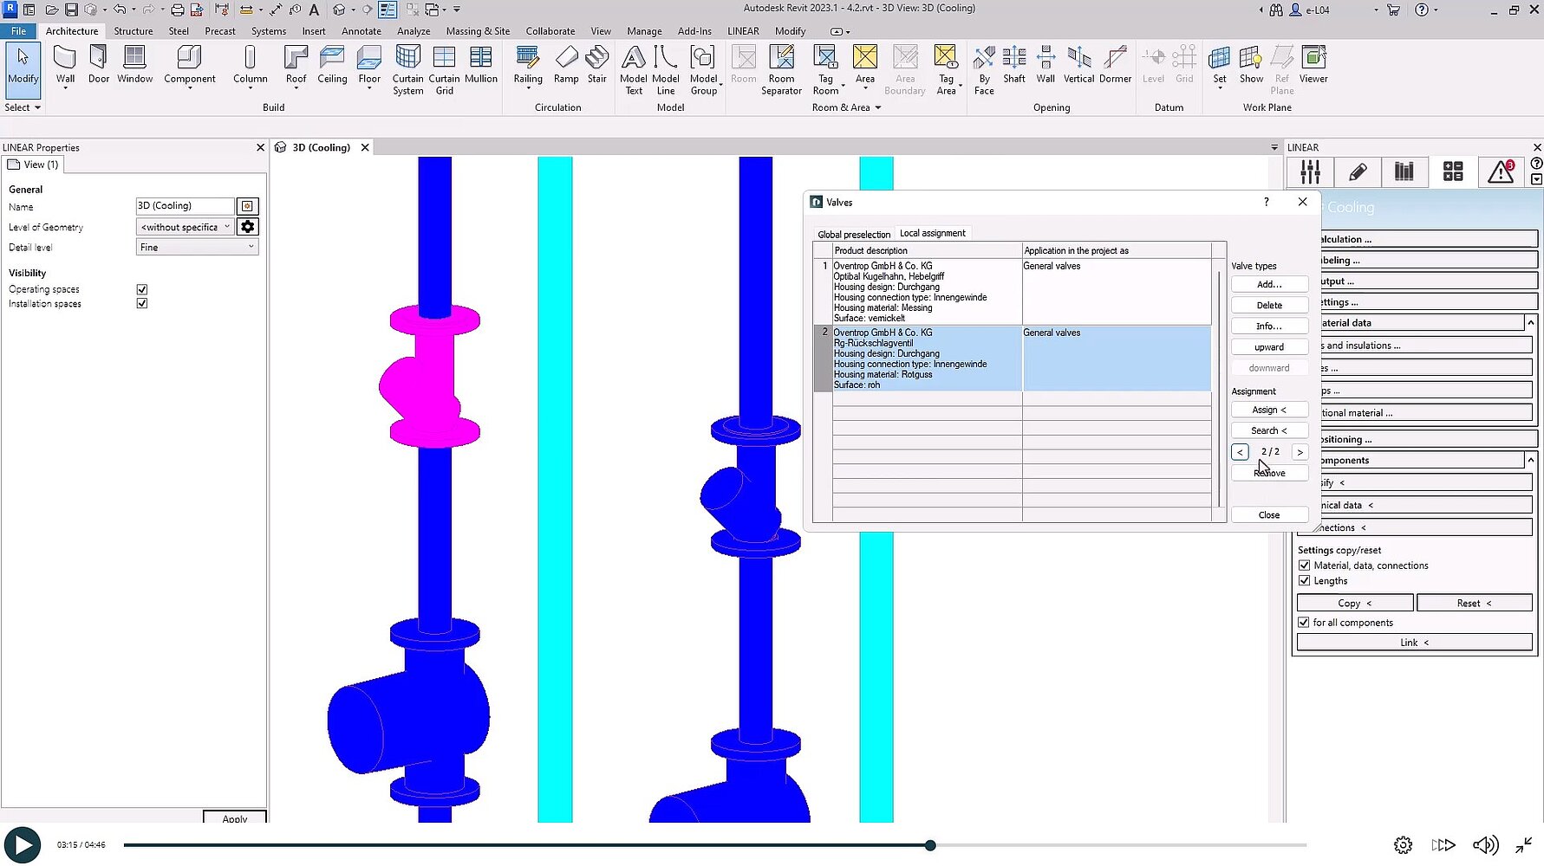Toggle the Installation spaces checkbox
Image resolution: width=1544 pixels, height=866 pixels.
(x=142, y=304)
